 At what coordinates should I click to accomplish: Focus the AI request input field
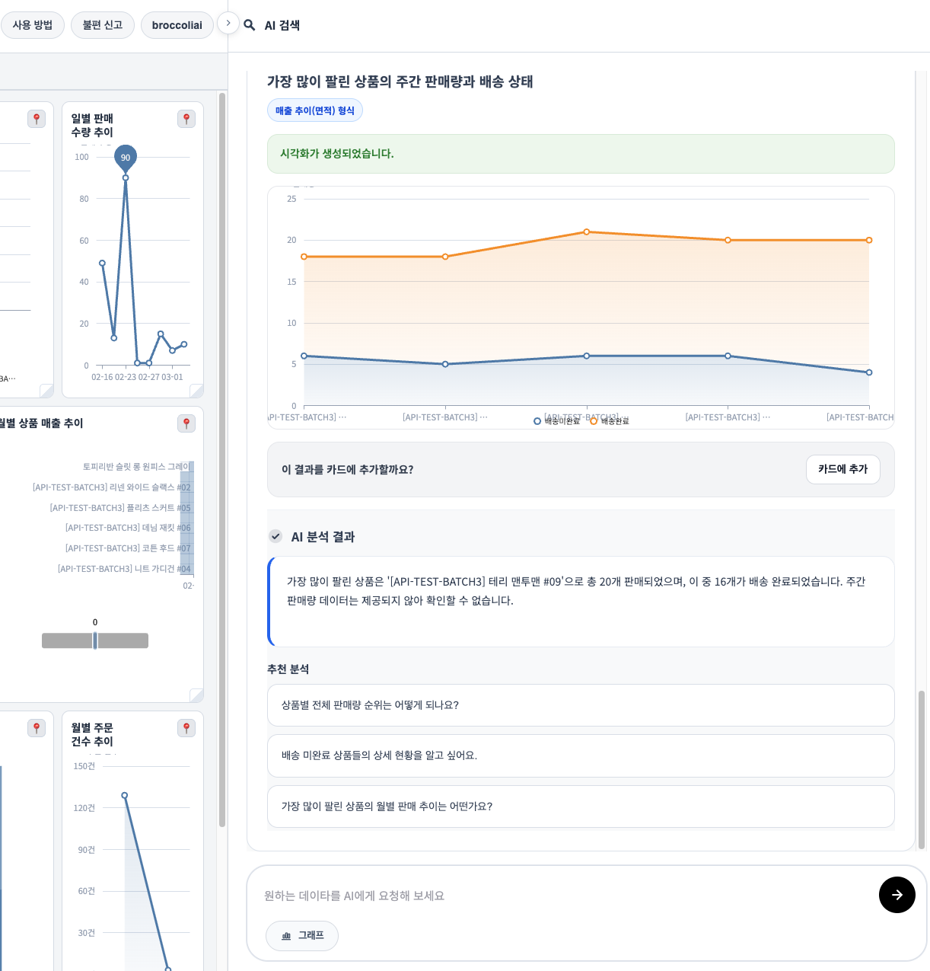click(x=563, y=896)
